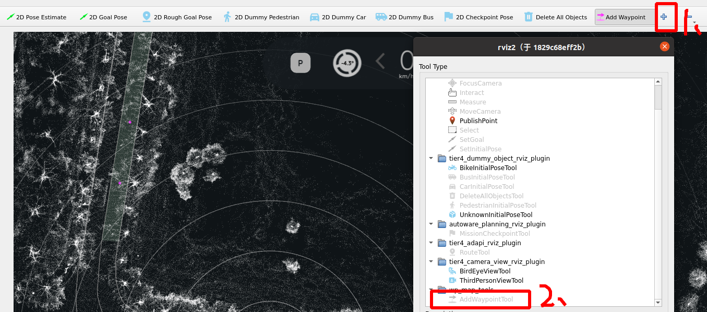Collapse autoware_planning_rviz_plugin group

click(x=431, y=224)
